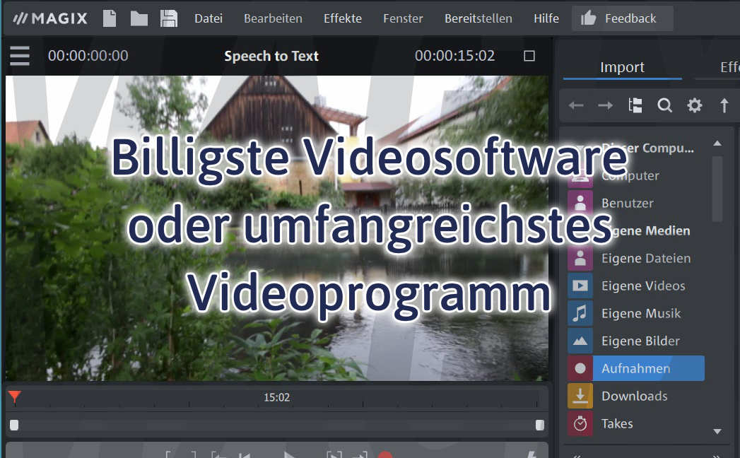
Task: Open the media search in the Import panel
Action: (664, 105)
